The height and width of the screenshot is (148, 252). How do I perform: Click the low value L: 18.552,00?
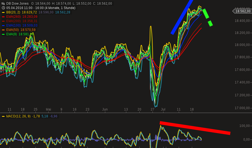coord(82,3)
